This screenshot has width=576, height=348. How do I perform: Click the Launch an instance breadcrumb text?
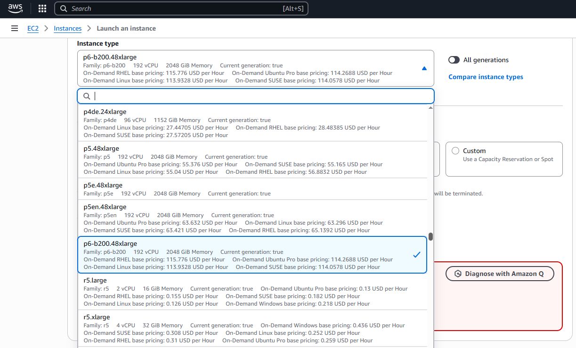(x=126, y=28)
